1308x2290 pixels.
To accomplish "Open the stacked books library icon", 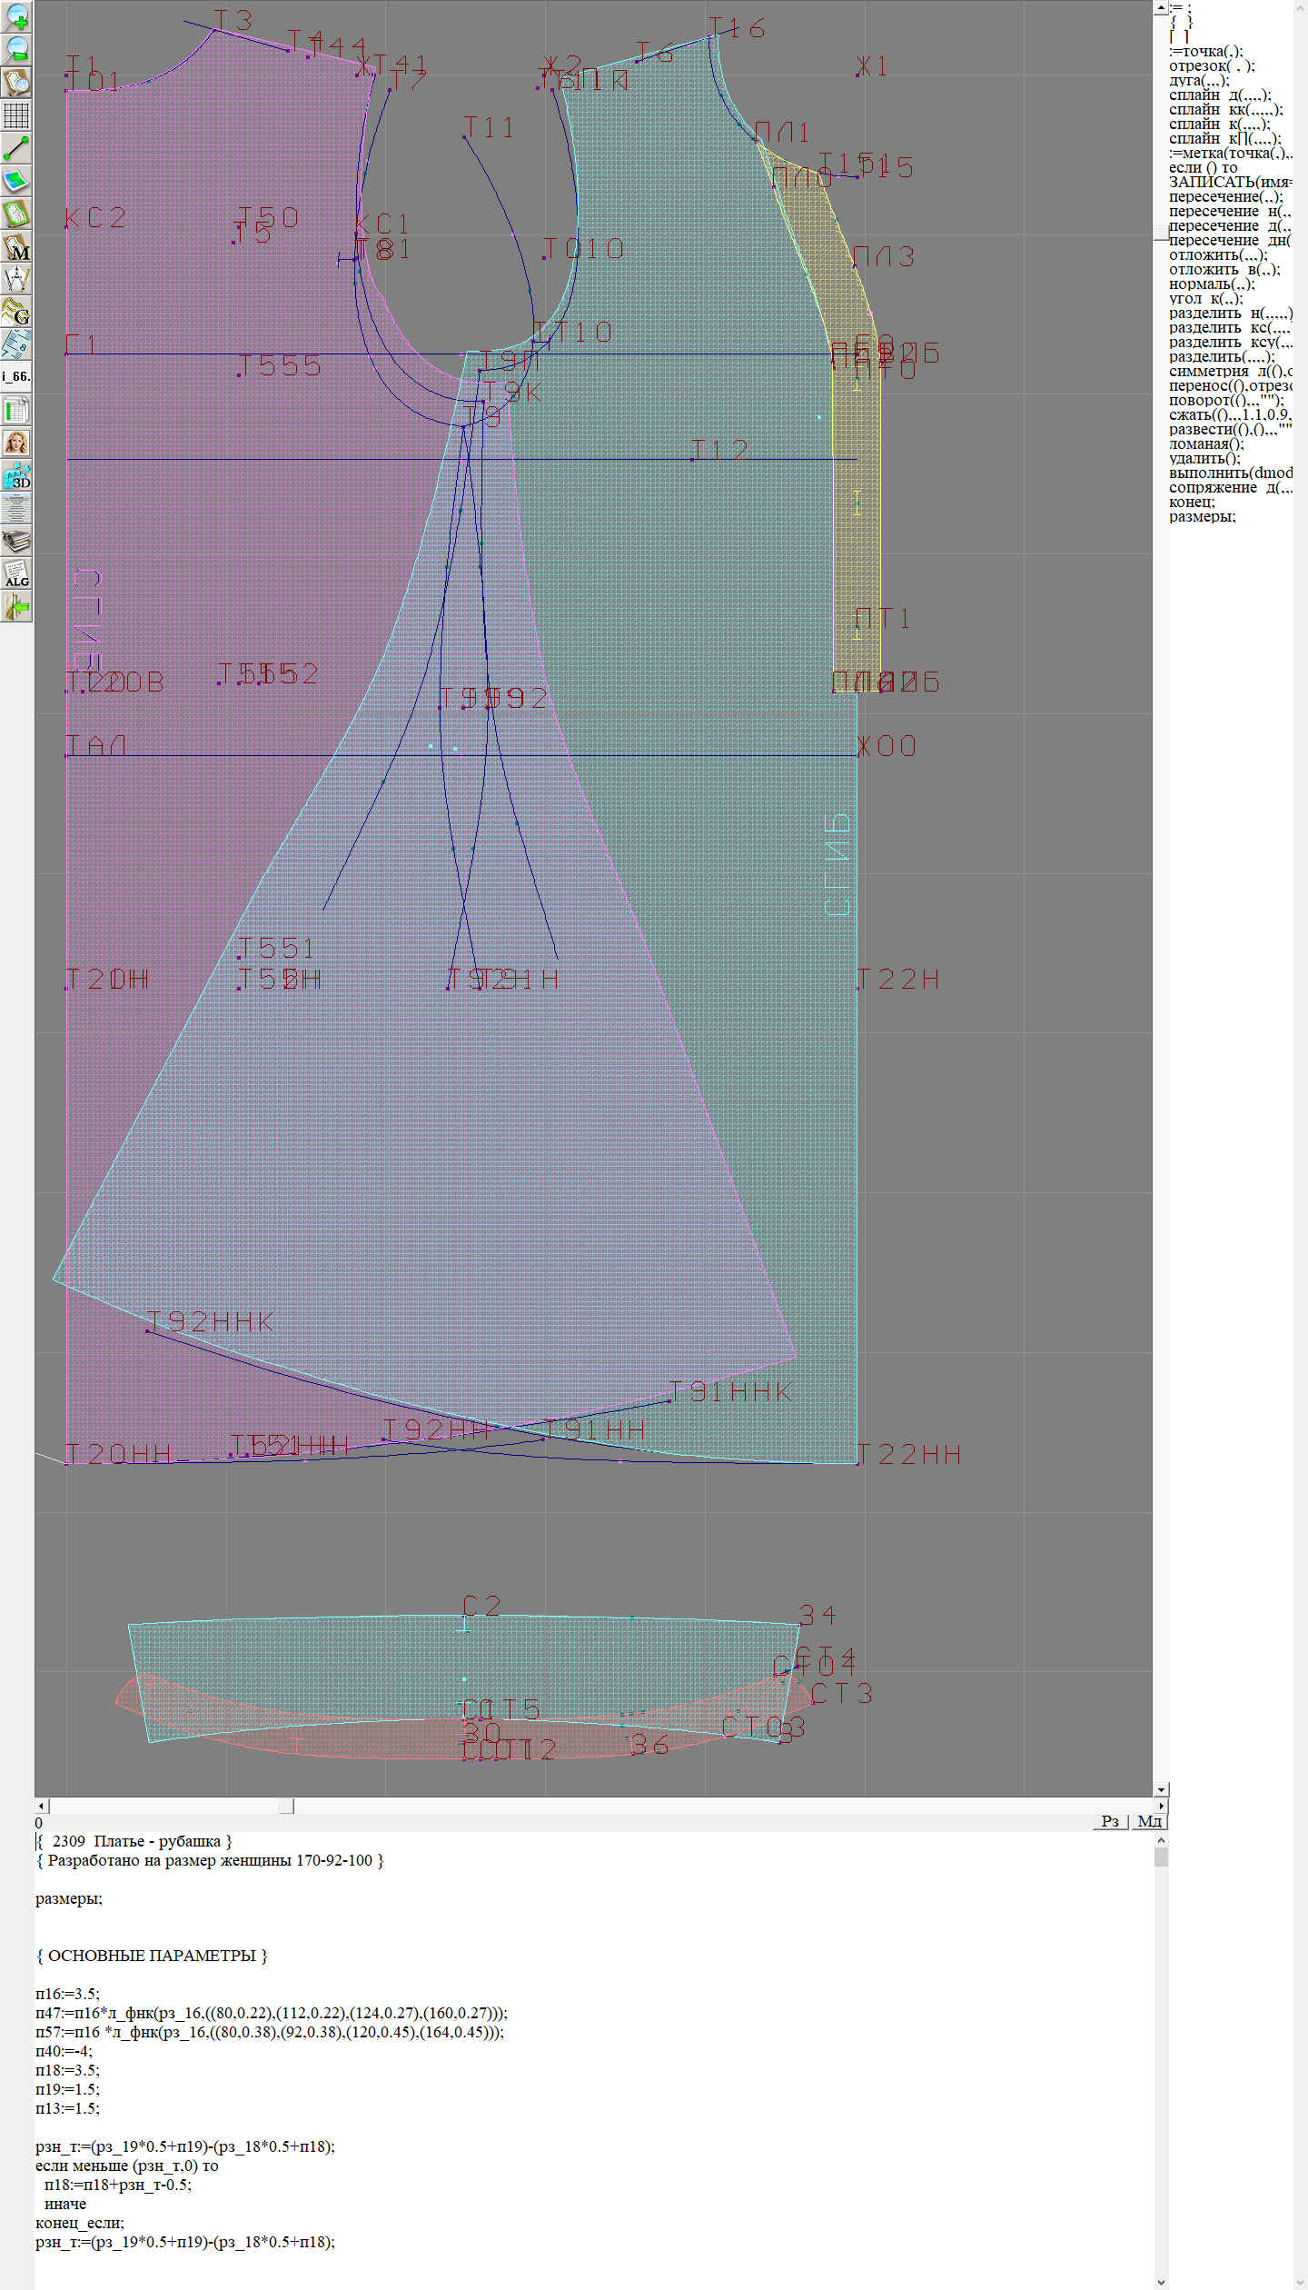I will coord(16,541).
